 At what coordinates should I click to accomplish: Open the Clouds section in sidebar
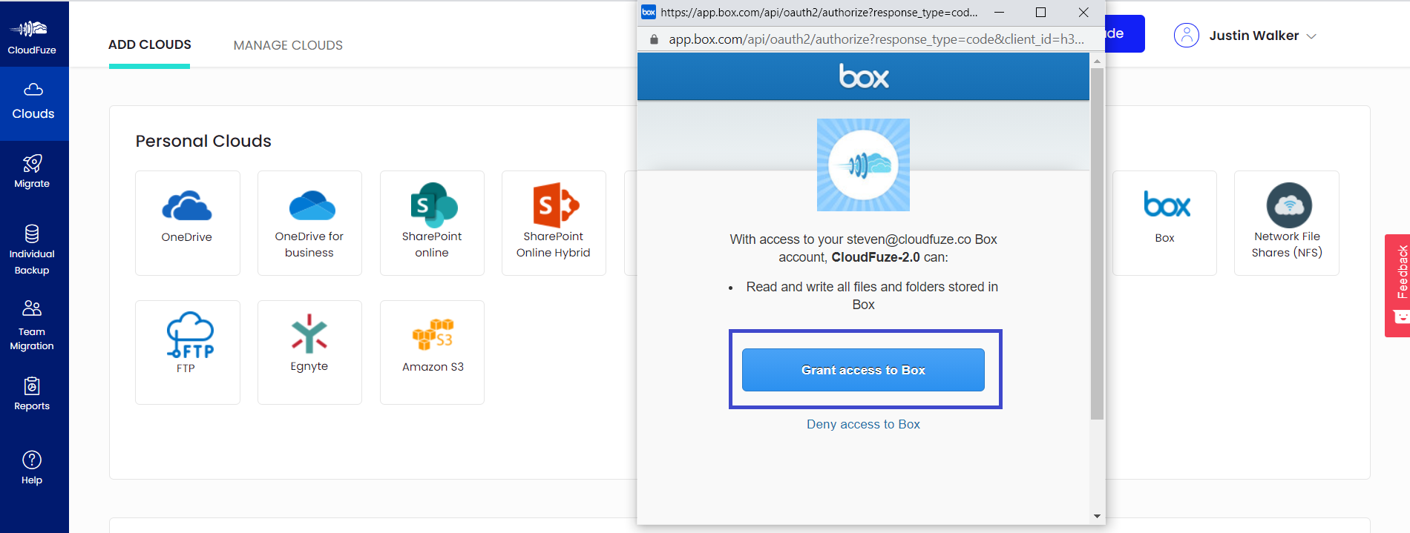(x=33, y=102)
